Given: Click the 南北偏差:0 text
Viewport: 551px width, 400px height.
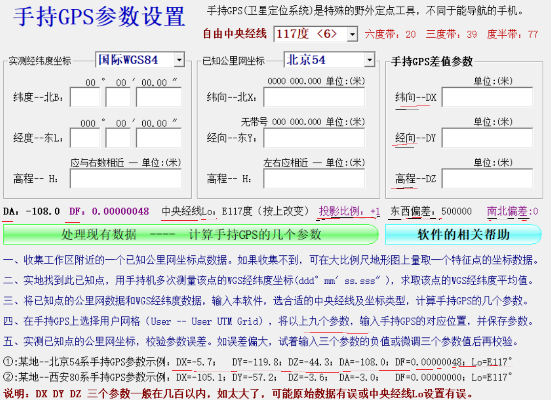Looking at the screenshot, I should click(x=512, y=211).
